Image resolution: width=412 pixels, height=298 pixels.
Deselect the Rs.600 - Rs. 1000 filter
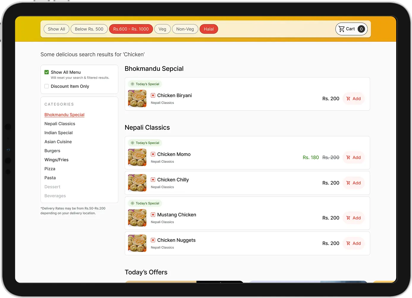point(131,29)
